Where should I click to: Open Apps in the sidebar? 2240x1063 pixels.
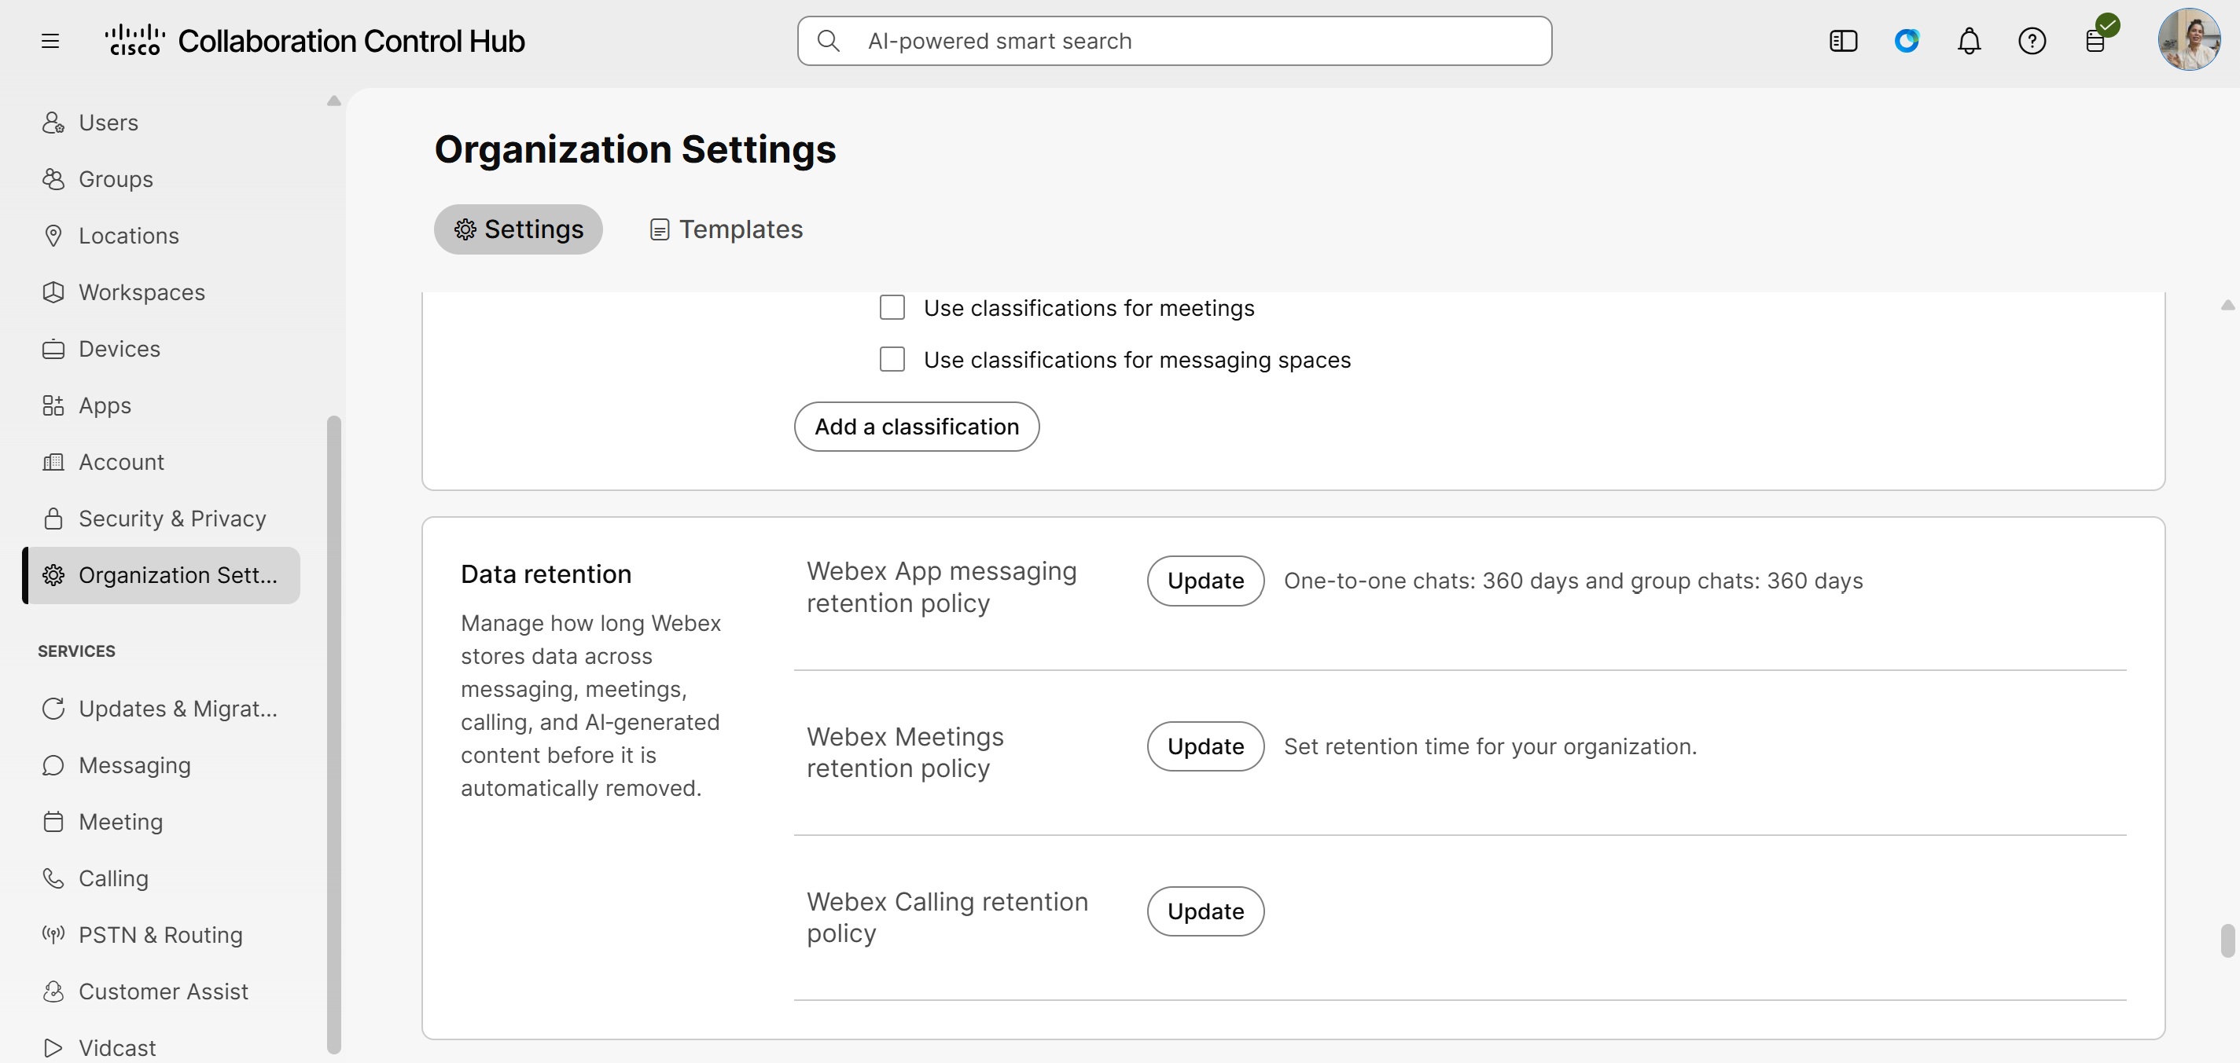(x=161, y=405)
